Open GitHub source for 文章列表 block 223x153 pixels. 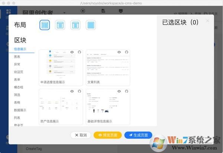click(127, 52)
